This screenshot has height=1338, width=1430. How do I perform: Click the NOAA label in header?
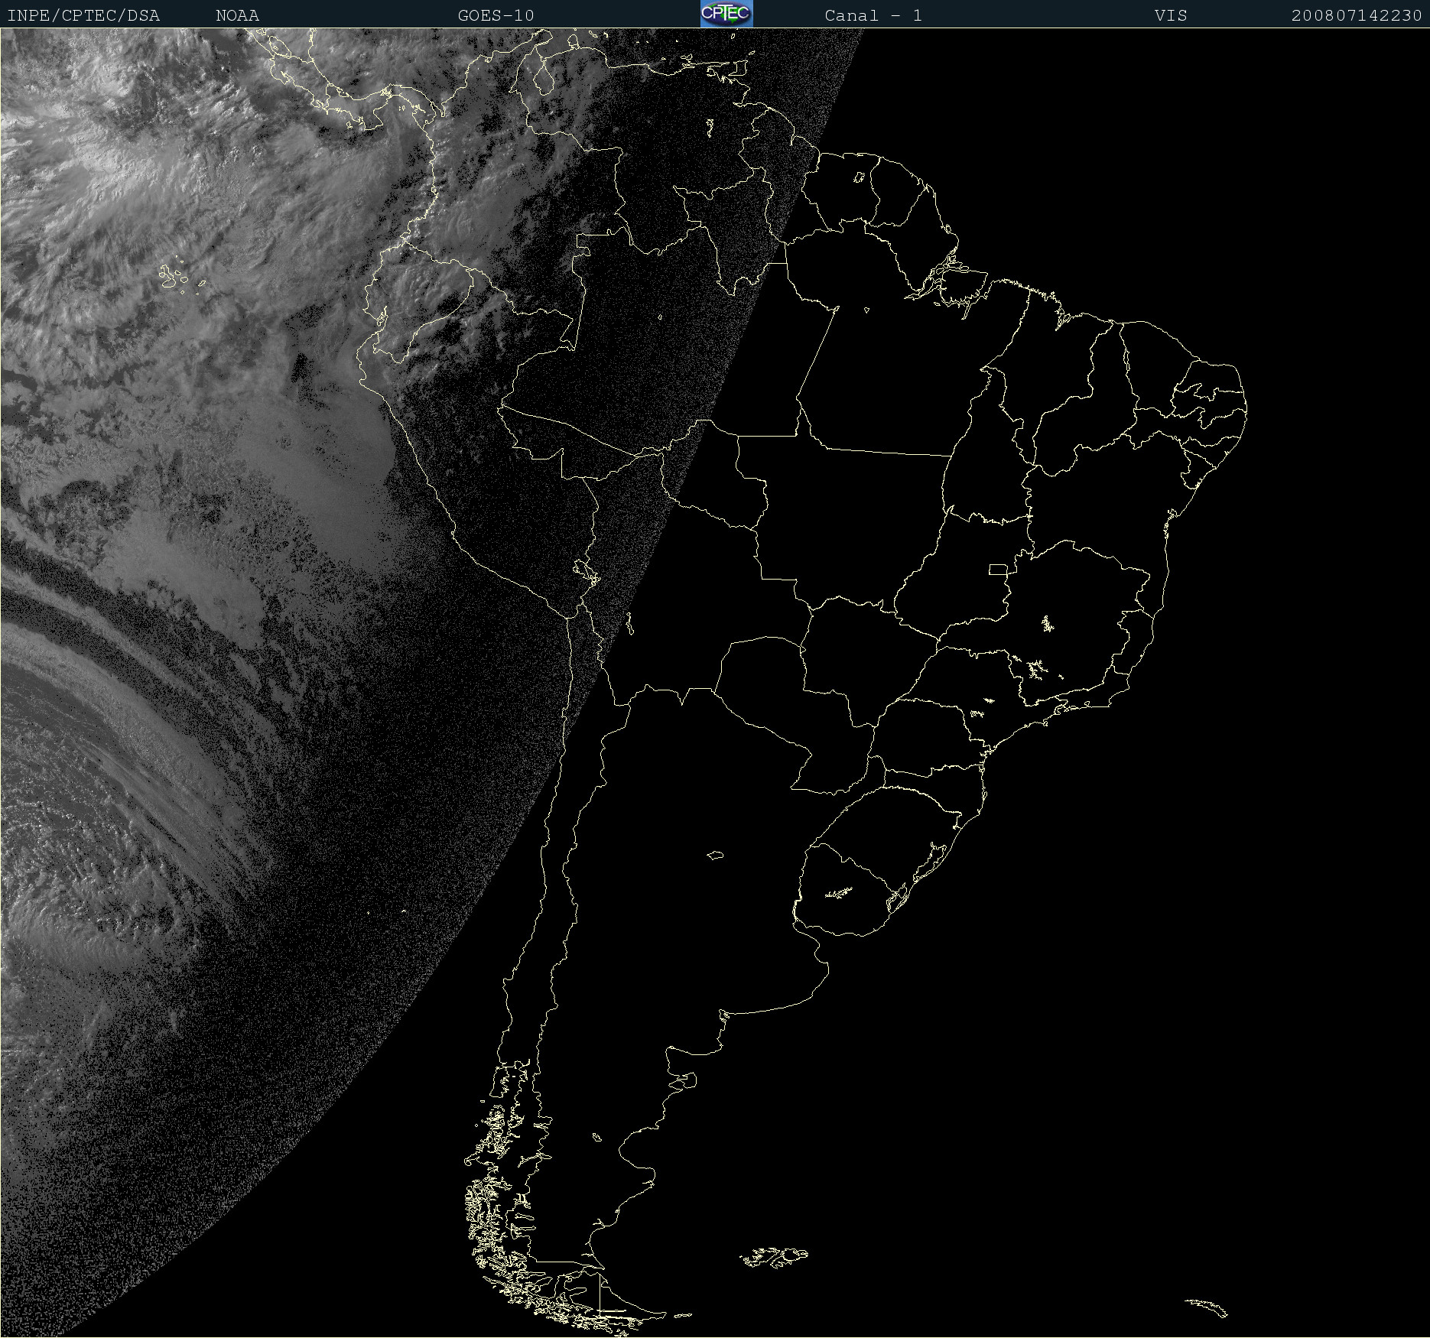click(x=238, y=15)
